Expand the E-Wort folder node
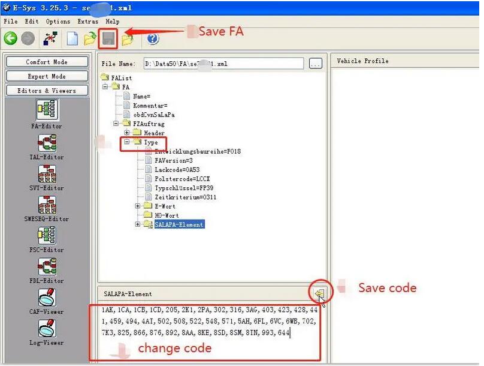The image size is (484, 366). [138, 206]
